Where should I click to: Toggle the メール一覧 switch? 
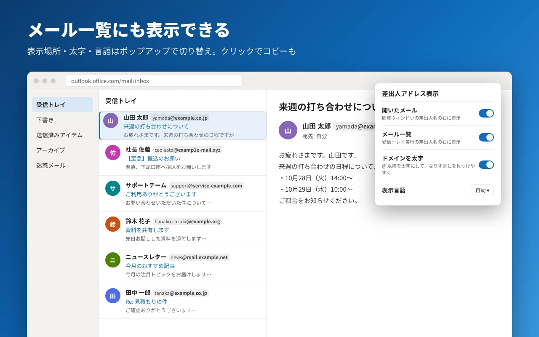[x=486, y=137]
